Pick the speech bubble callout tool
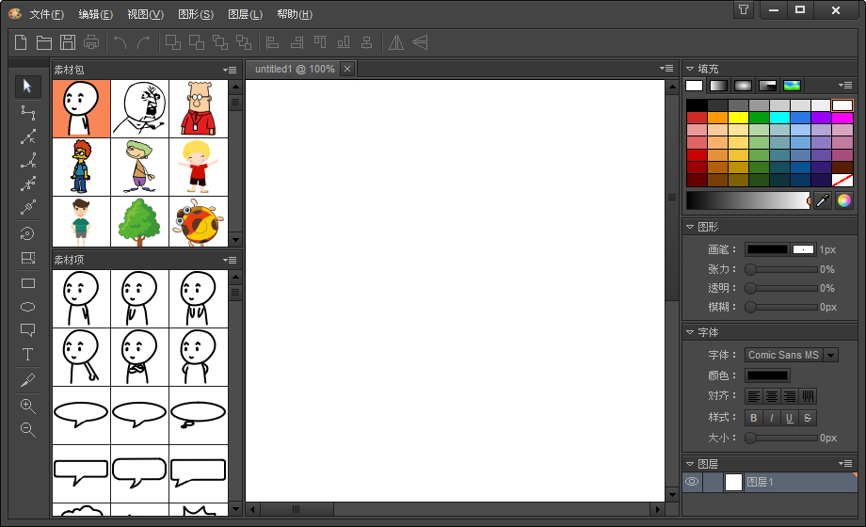The height and width of the screenshot is (527, 866). coord(27,330)
